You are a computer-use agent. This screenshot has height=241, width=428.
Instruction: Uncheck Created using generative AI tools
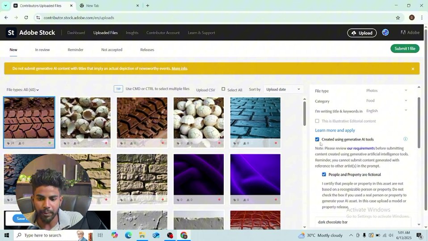(x=317, y=139)
